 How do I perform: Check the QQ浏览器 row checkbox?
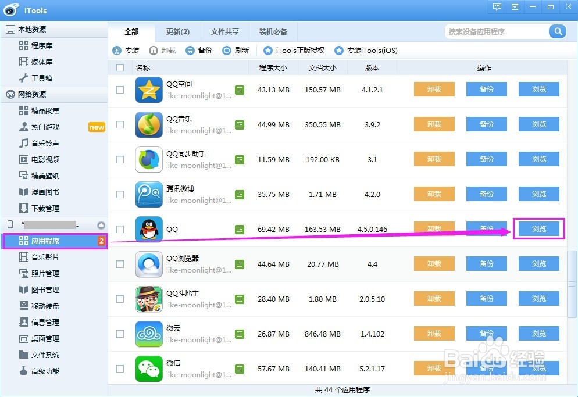coord(120,264)
